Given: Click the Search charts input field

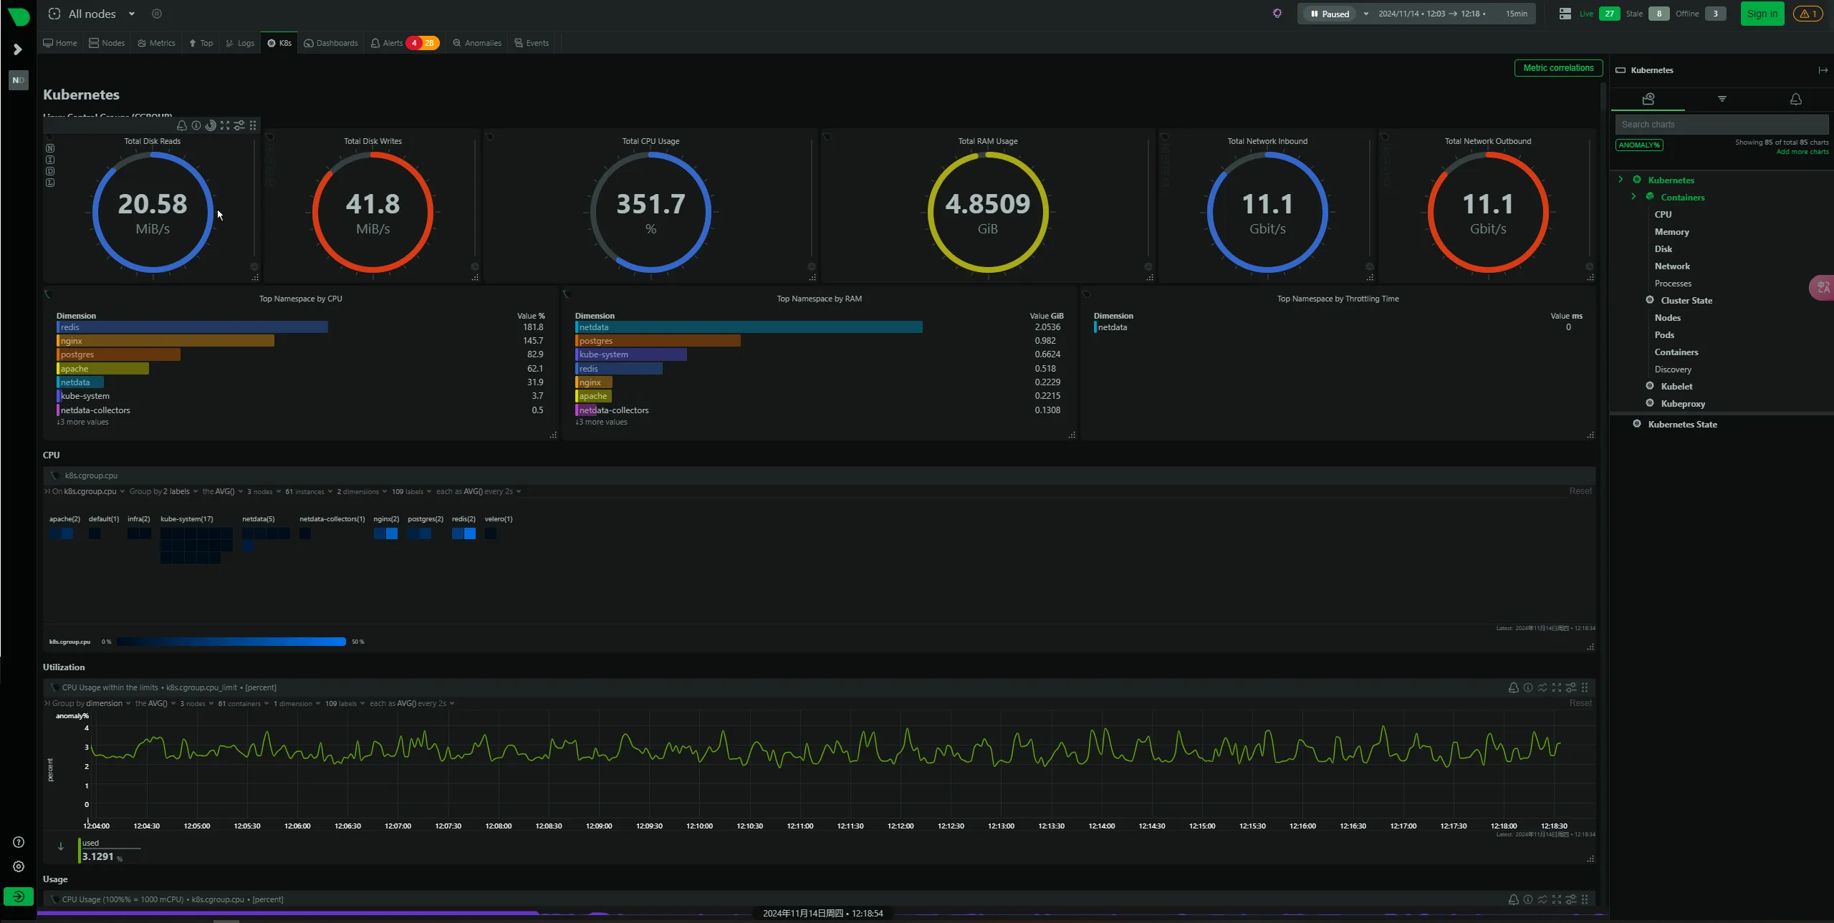Looking at the screenshot, I should tap(1721, 125).
